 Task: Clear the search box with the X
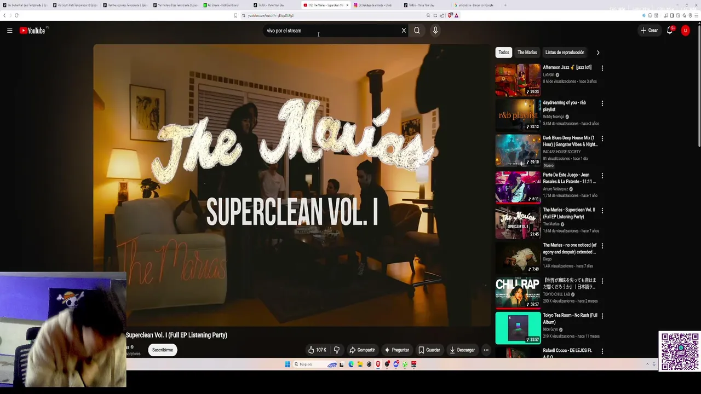404,31
